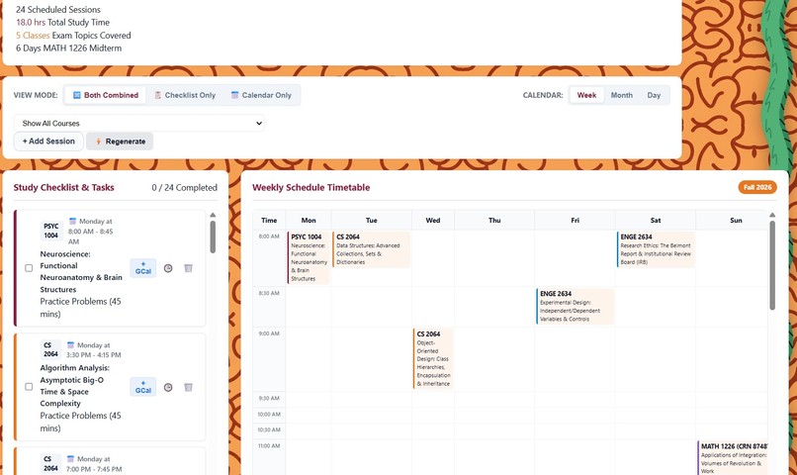Viewport: 797px width, 475px height.
Task: Click CS 2064 tag on Algorithm Analysis task
Action: pos(50,349)
